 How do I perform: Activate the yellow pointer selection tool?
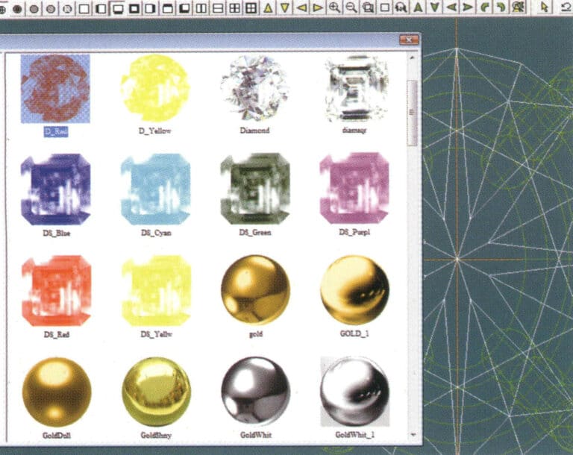pos(545,7)
